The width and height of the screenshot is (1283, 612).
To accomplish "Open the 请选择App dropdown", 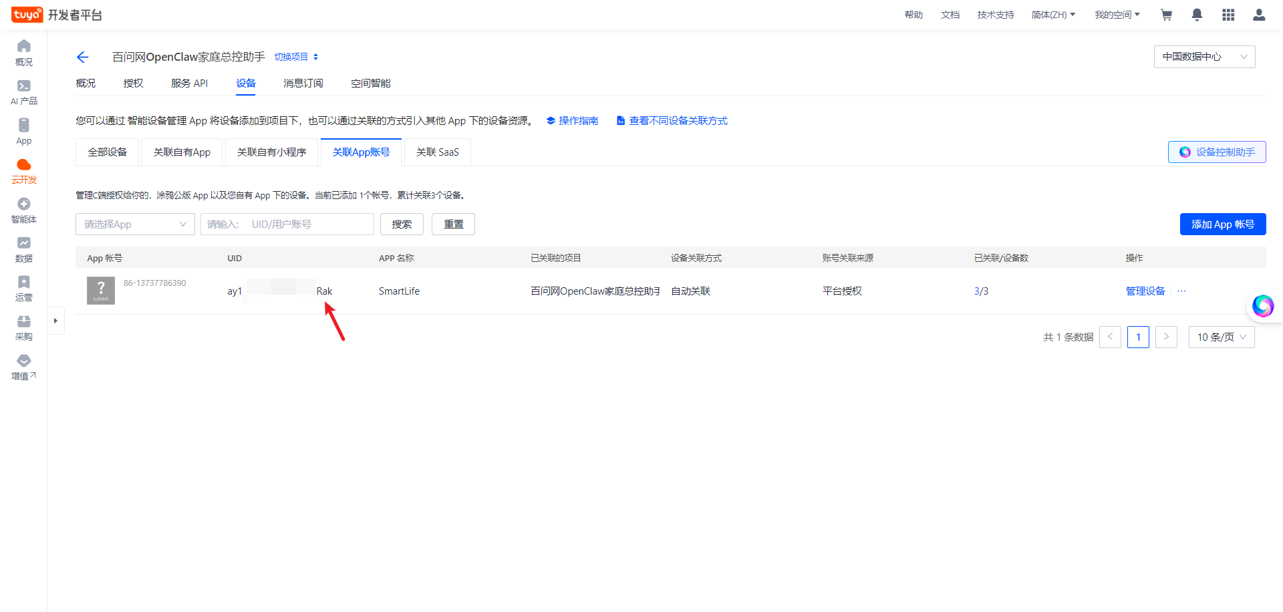I will (x=135, y=224).
